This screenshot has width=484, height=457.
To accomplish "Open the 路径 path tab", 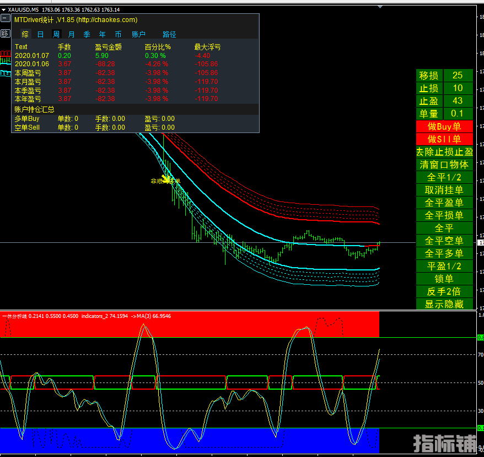I will (x=169, y=34).
